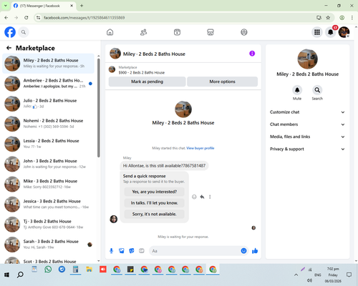Open the Chrome three-dot menu
The width and height of the screenshot is (358, 286).
pos(352,18)
